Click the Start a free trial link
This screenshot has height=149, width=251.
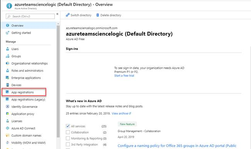124,75
